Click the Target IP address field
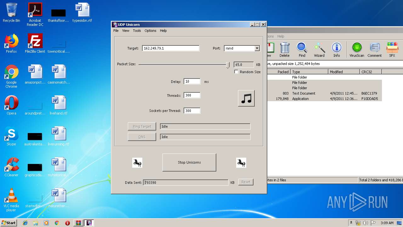 point(171,48)
